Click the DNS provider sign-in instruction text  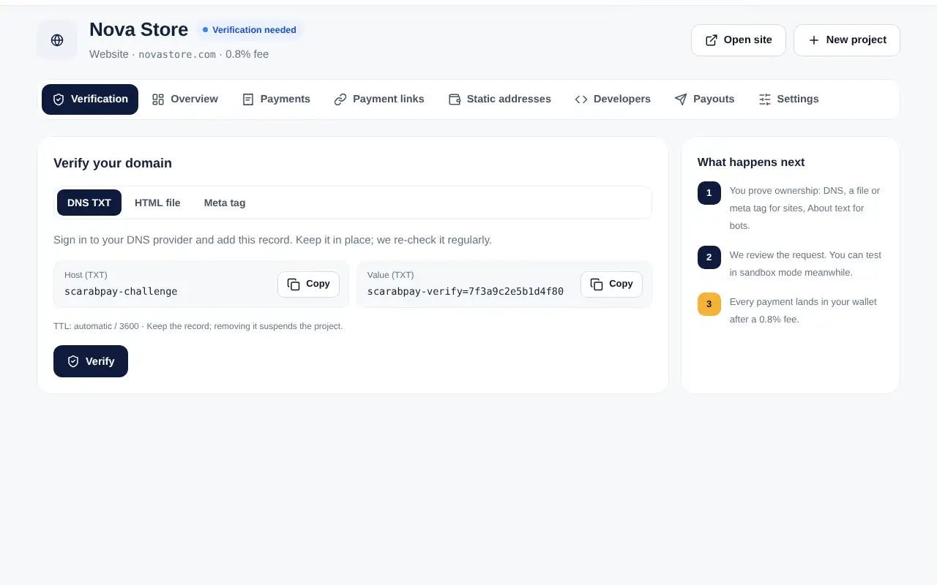pos(272,240)
